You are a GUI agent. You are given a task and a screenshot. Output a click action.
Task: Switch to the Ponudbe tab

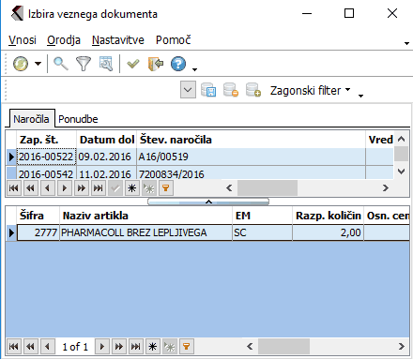click(78, 119)
